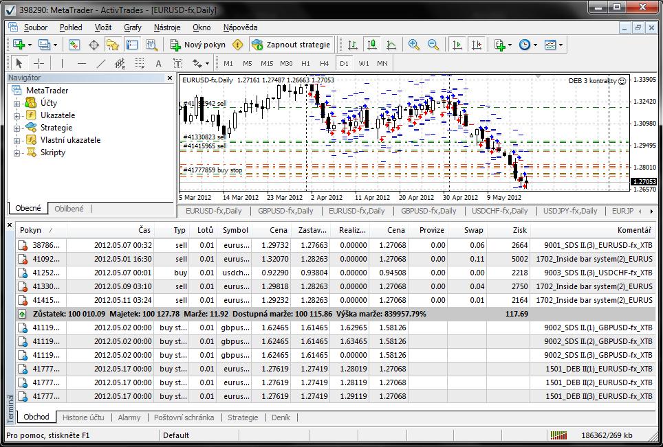Select the Fibonacci retracement tool

[x=140, y=63]
